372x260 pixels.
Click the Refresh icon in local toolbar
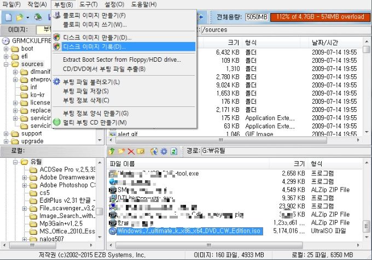(x=174, y=151)
